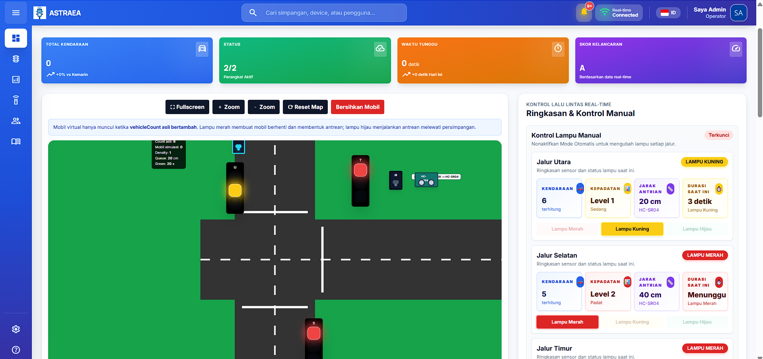Screen dimensions: 763x359
Task: Zoom out the map with - Zoom
Action: pos(264,107)
